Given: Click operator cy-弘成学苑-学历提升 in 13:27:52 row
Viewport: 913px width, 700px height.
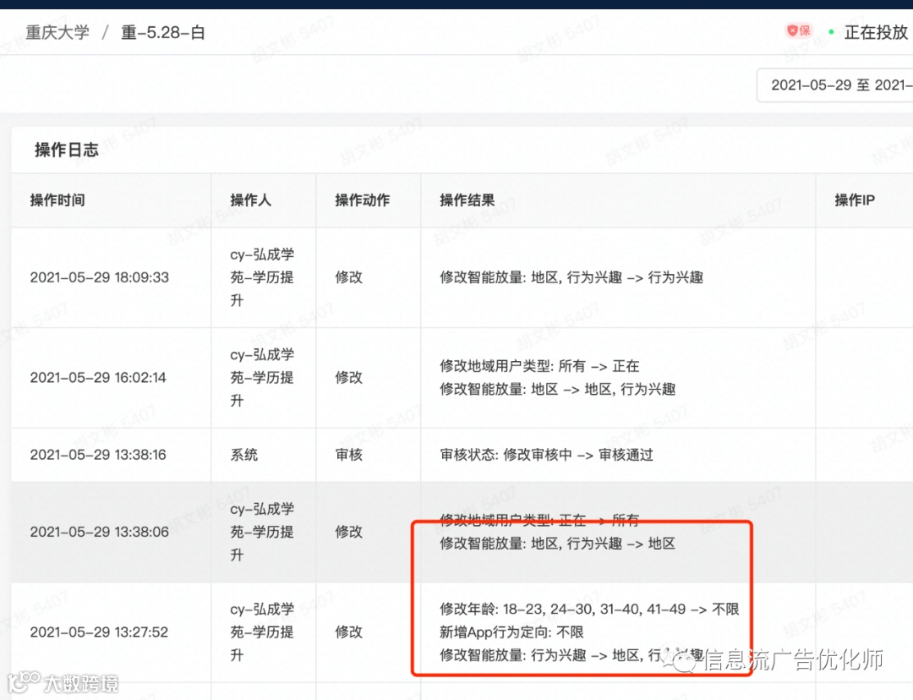Looking at the screenshot, I should pos(262,632).
